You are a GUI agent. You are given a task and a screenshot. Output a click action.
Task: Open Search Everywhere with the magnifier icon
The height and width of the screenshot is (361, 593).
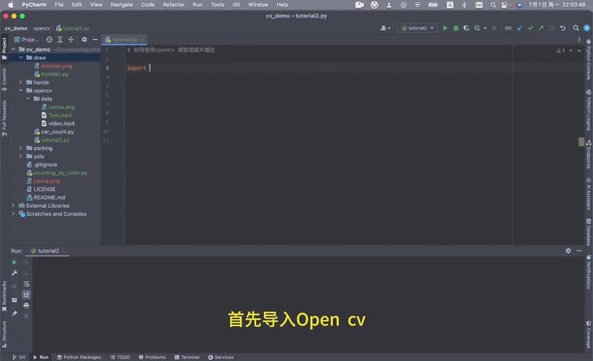[576, 28]
